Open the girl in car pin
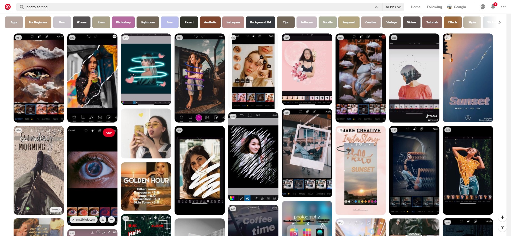Screen dimensions: 511x236 200,78
